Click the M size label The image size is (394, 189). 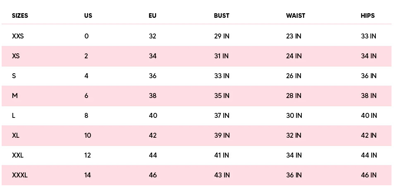pos(15,96)
